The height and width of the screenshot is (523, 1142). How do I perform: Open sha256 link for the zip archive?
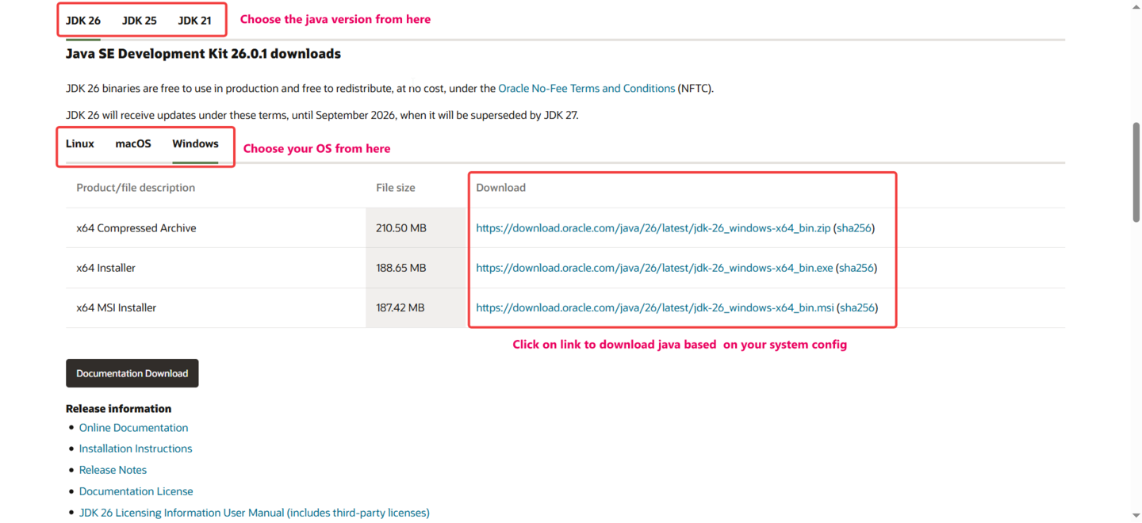[854, 228]
